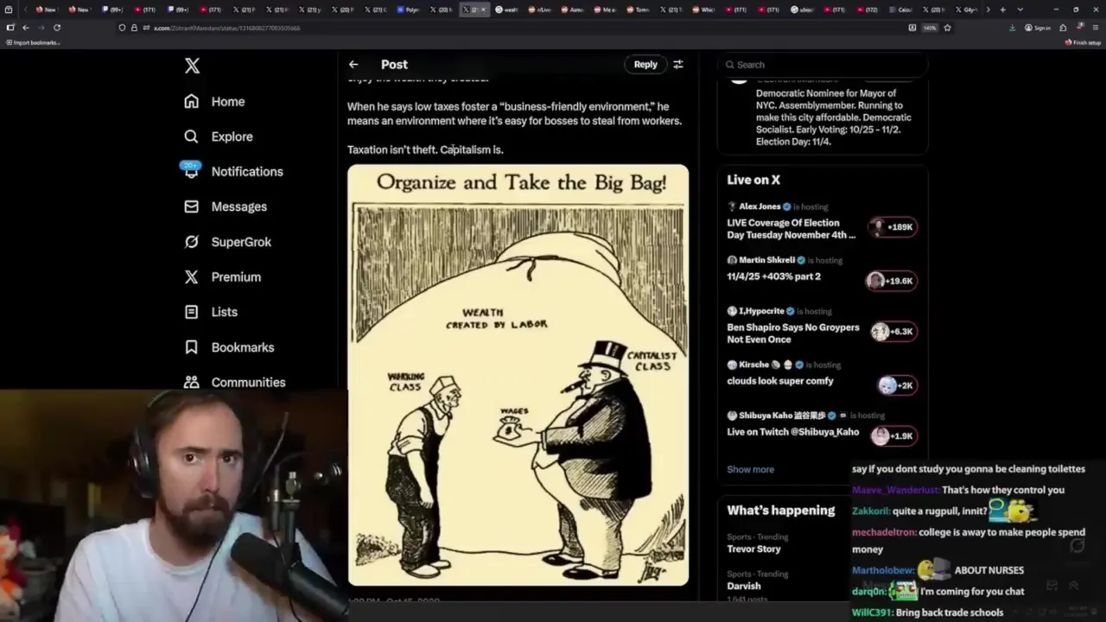Expand the list all tabs dropdown
The width and height of the screenshot is (1106, 622).
coord(1019,10)
